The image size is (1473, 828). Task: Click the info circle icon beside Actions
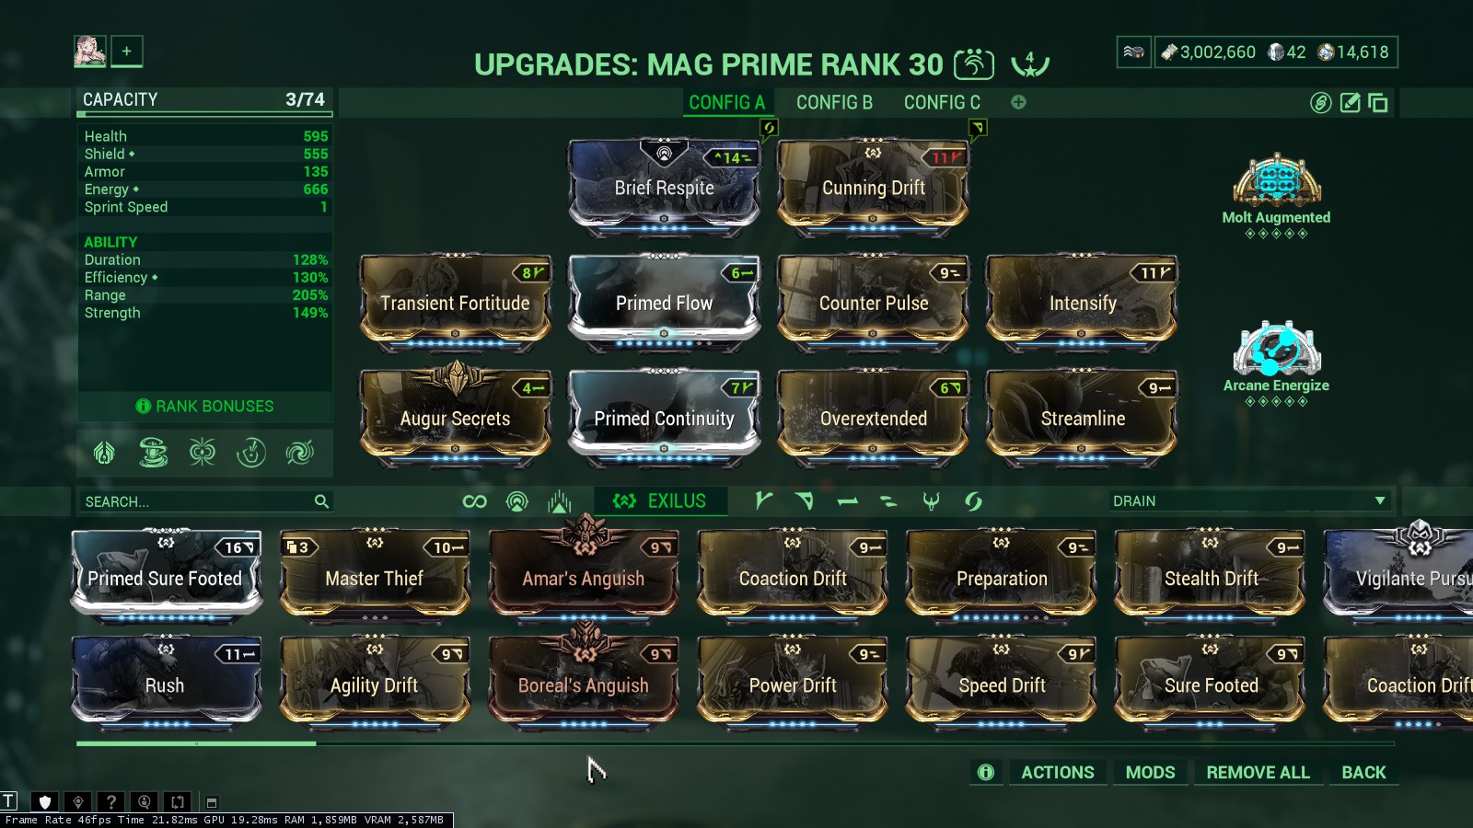tap(986, 773)
